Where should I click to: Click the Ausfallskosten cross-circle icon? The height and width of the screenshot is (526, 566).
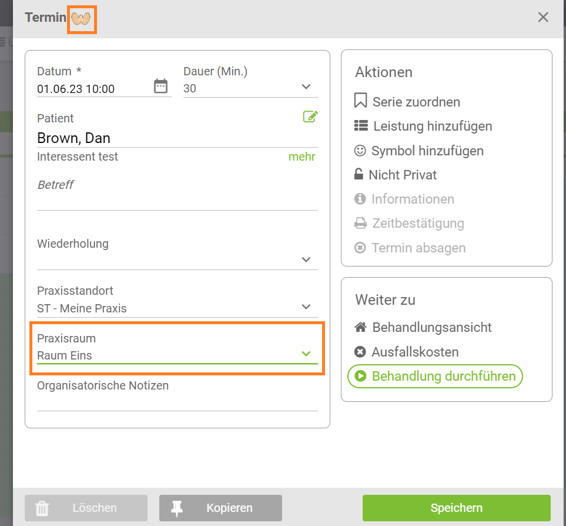[x=360, y=351]
